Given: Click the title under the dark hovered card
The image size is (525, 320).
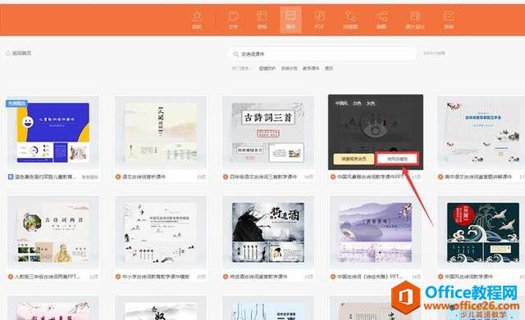Looking at the screenshot, I should (x=370, y=177).
